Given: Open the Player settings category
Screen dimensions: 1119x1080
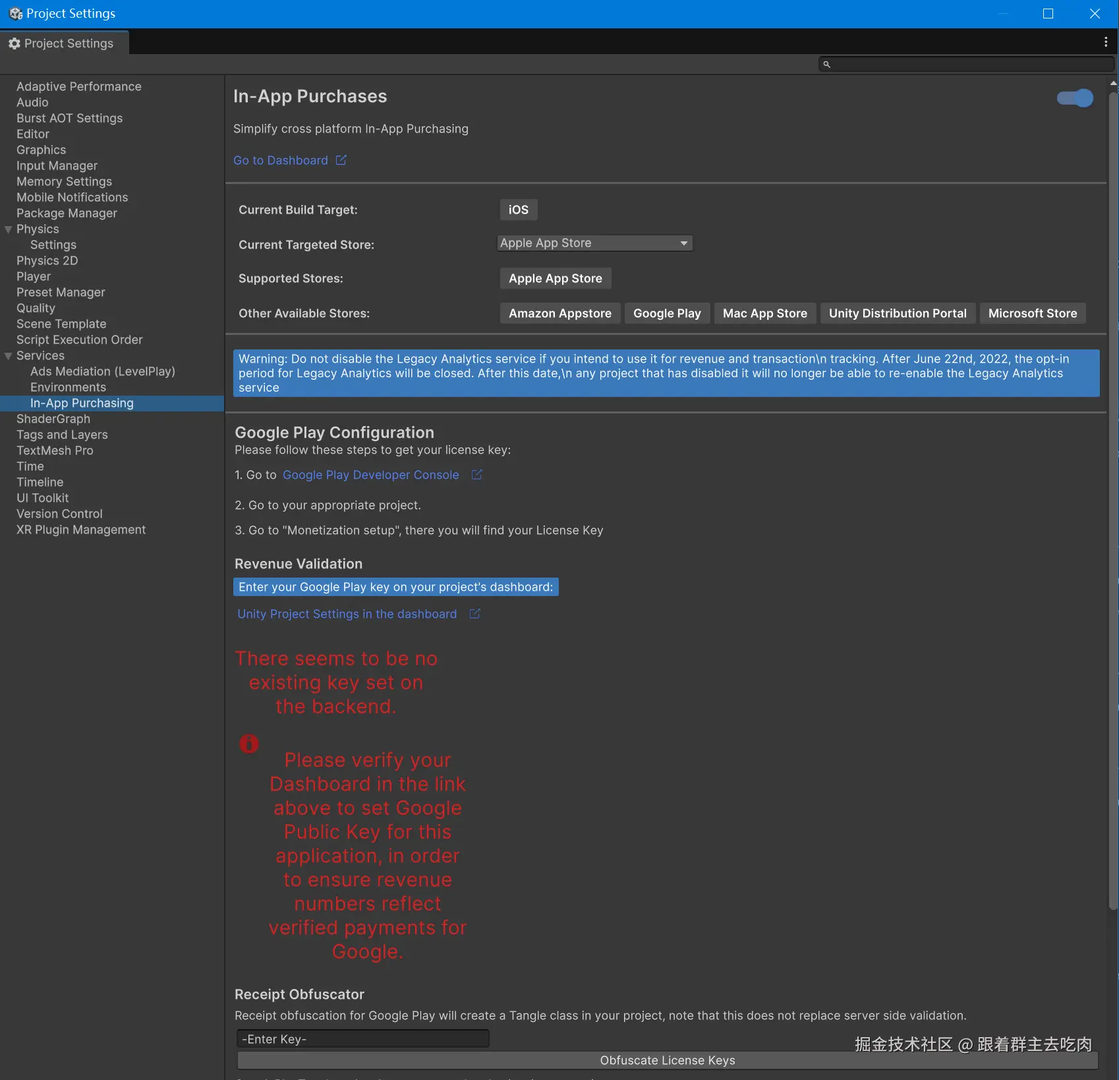Looking at the screenshot, I should click(x=34, y=276).
